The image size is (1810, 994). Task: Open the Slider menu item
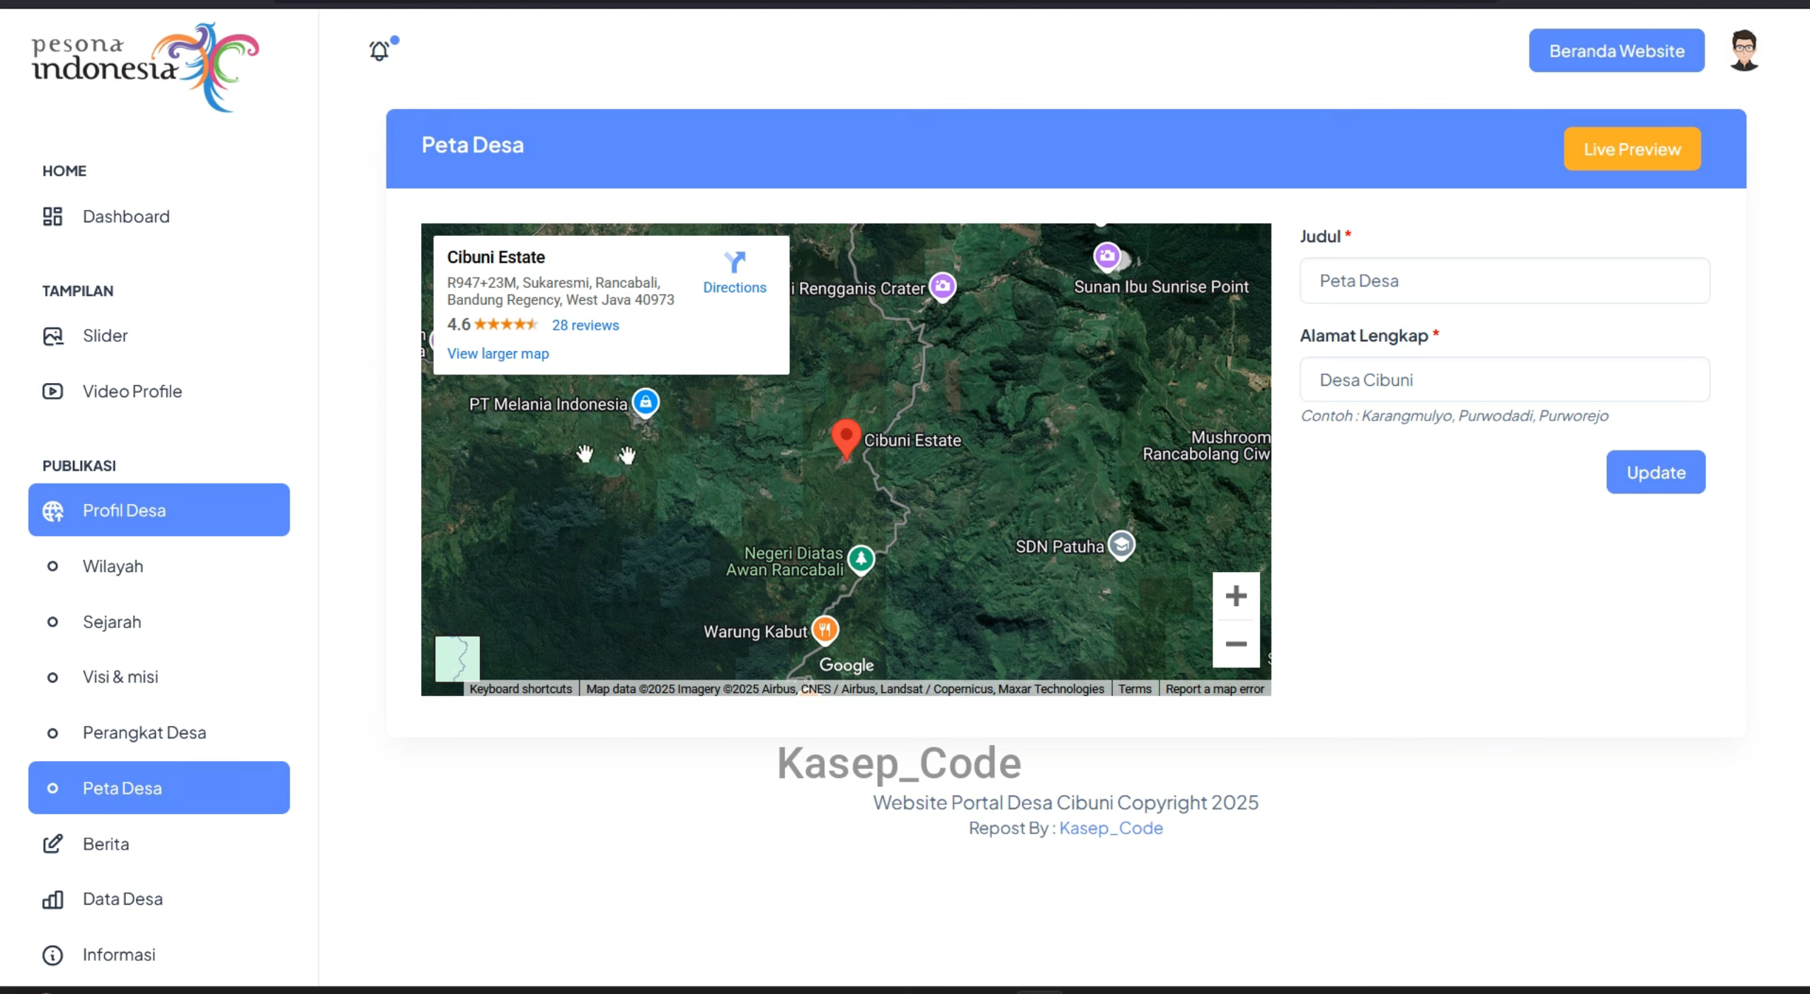point(159,336)
